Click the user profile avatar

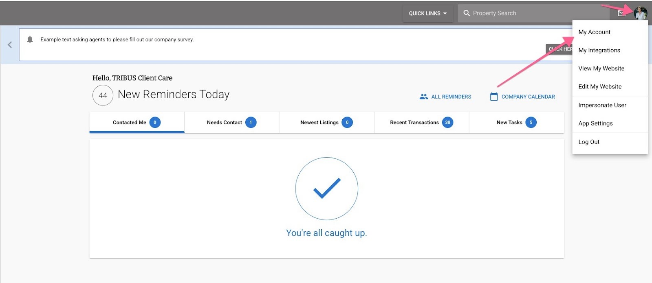[x=640, y=13]
